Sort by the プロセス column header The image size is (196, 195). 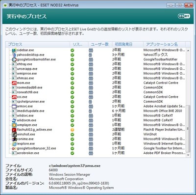[38, 44]
